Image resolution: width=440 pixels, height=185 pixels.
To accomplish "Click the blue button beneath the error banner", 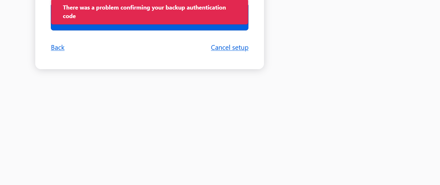I will (x=150, y=27).
